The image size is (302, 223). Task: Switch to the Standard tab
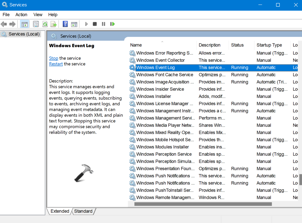pos(83,211)
